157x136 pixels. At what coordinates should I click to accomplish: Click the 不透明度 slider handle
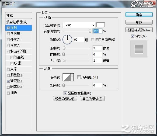coord(90,31)
